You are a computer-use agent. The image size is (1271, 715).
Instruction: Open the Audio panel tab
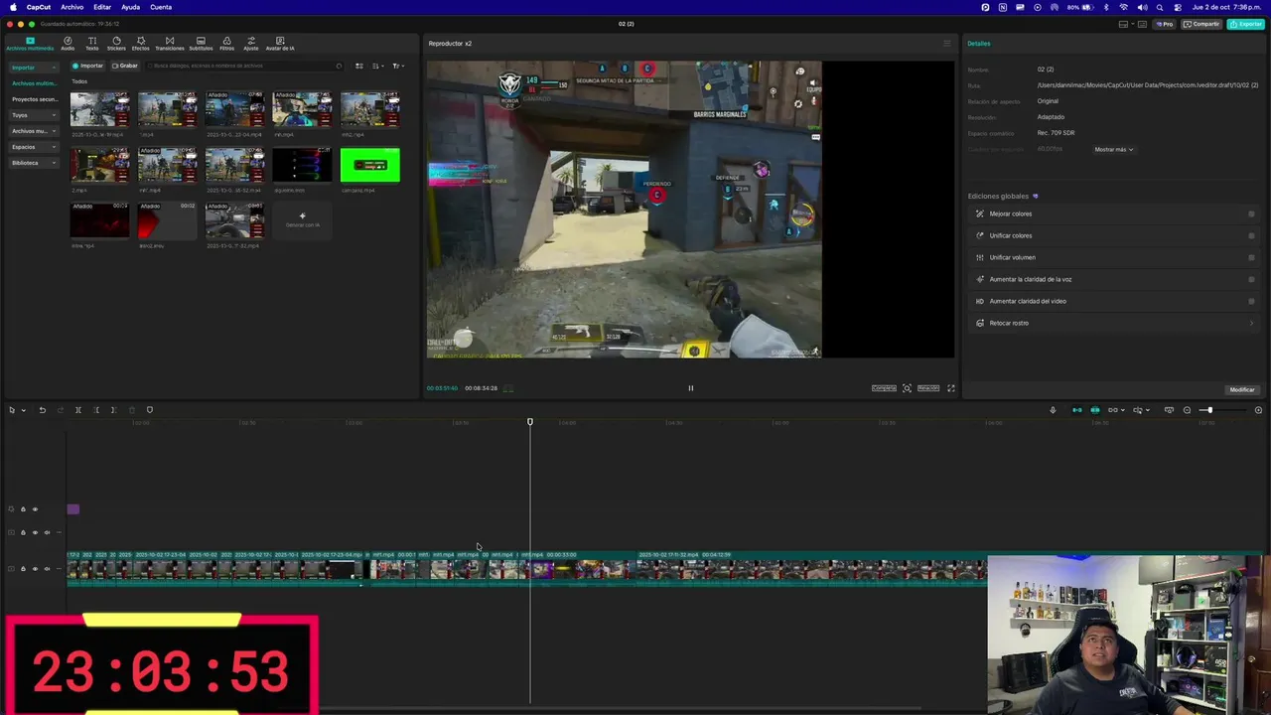click(68, 44)
